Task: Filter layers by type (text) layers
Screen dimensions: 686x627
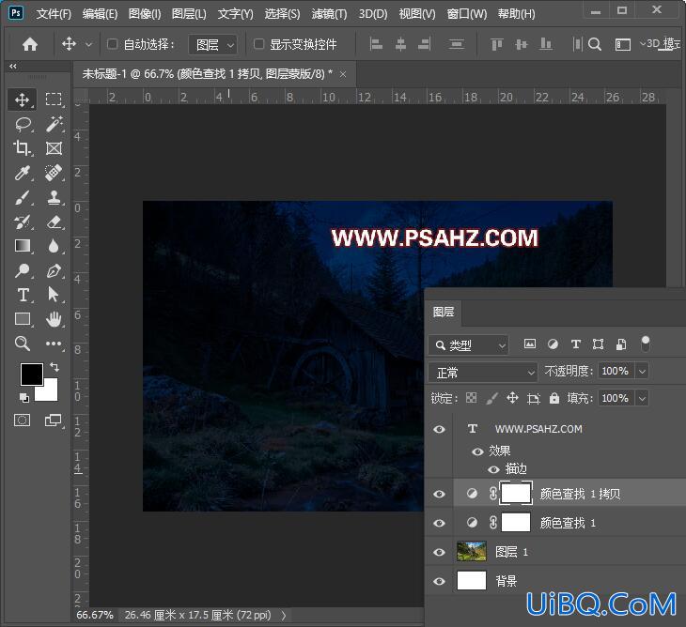Action: tap(576, 344)
